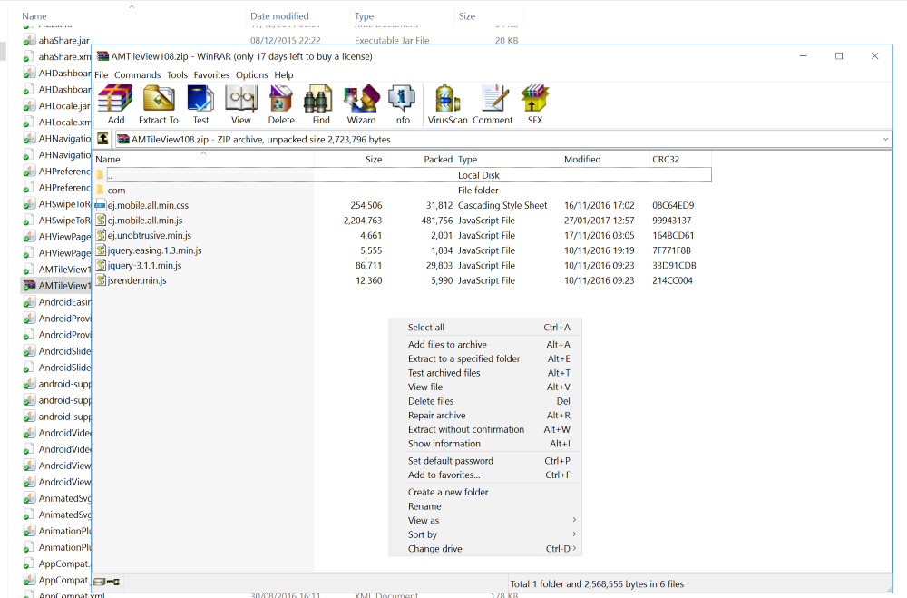The width and height of the screenshot is (907, 598).
Task: Open the Tools menu
Action: coord(177,74)
